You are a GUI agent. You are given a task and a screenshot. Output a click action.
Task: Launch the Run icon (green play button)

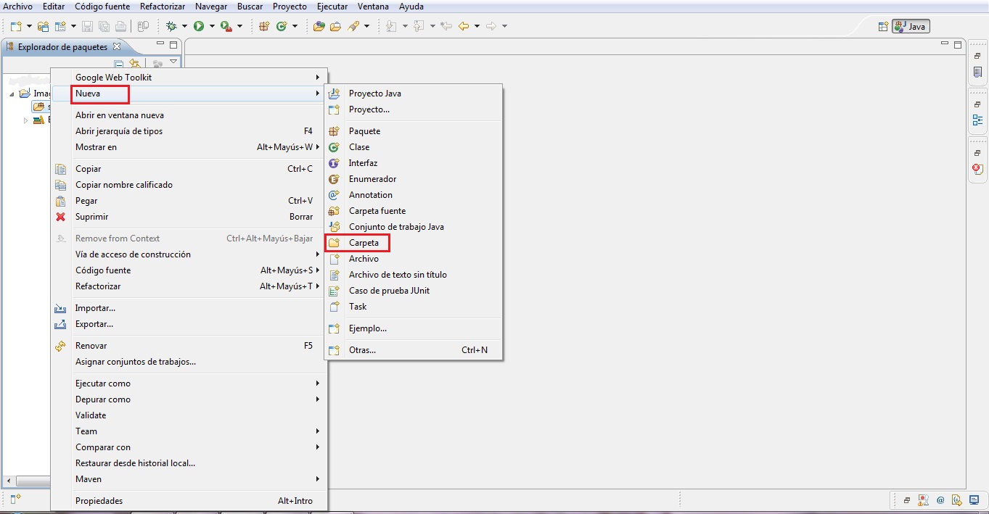pos(197,27)
